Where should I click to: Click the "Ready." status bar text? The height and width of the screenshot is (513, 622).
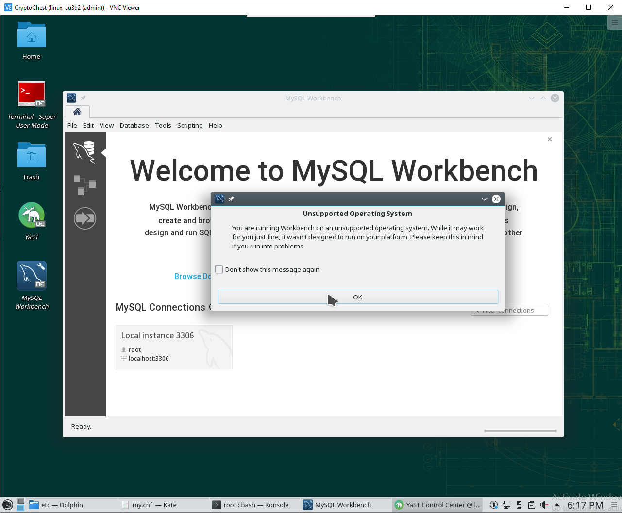pos(81,426)
